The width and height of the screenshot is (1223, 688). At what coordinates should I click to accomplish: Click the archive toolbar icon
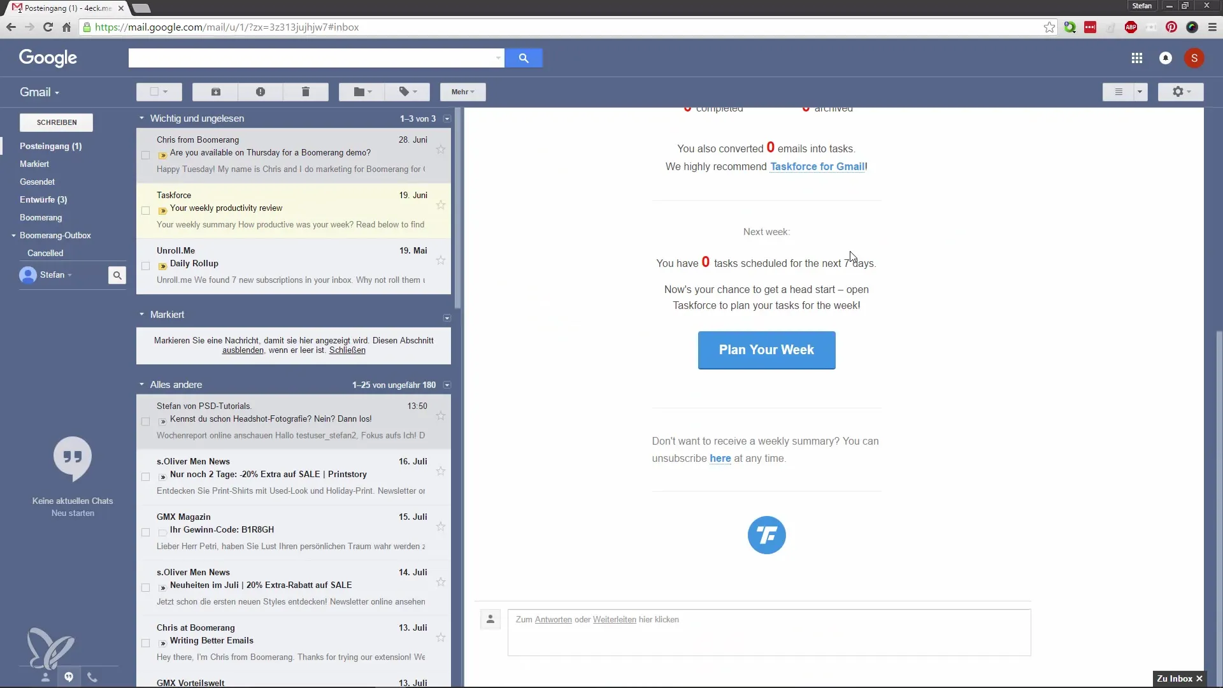[x=216, y=92]
